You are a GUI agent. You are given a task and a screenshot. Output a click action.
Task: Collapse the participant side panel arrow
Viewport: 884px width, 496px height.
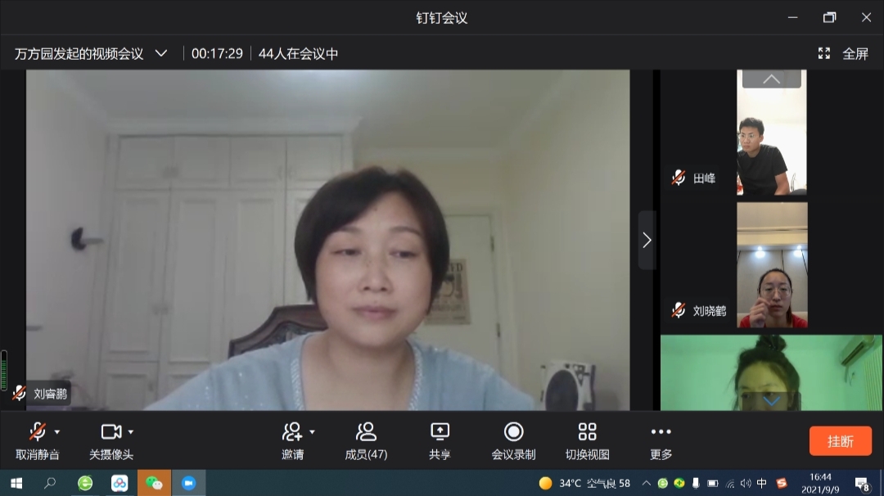(x=647, y=241)
